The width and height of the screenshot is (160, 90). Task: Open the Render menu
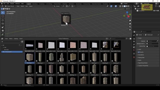point(12,4)
